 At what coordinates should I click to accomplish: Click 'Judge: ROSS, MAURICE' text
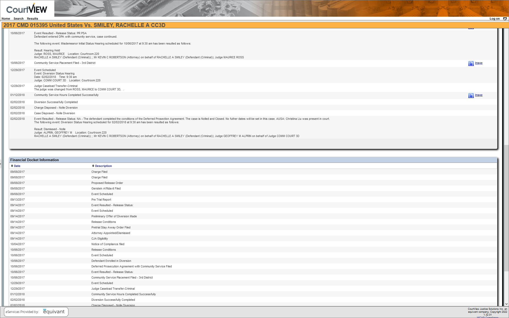point(49,54)
